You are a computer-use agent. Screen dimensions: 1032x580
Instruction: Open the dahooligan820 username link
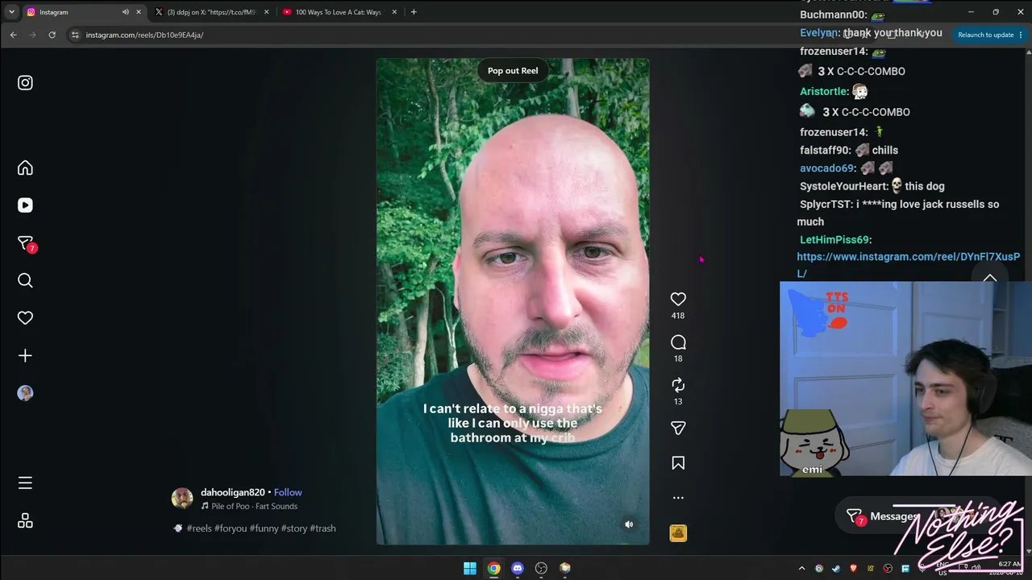click(233, 492)
